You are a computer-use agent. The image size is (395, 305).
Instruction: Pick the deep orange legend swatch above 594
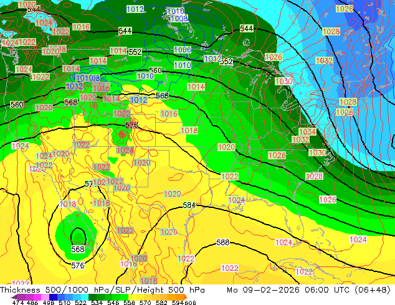click(179, 297)
